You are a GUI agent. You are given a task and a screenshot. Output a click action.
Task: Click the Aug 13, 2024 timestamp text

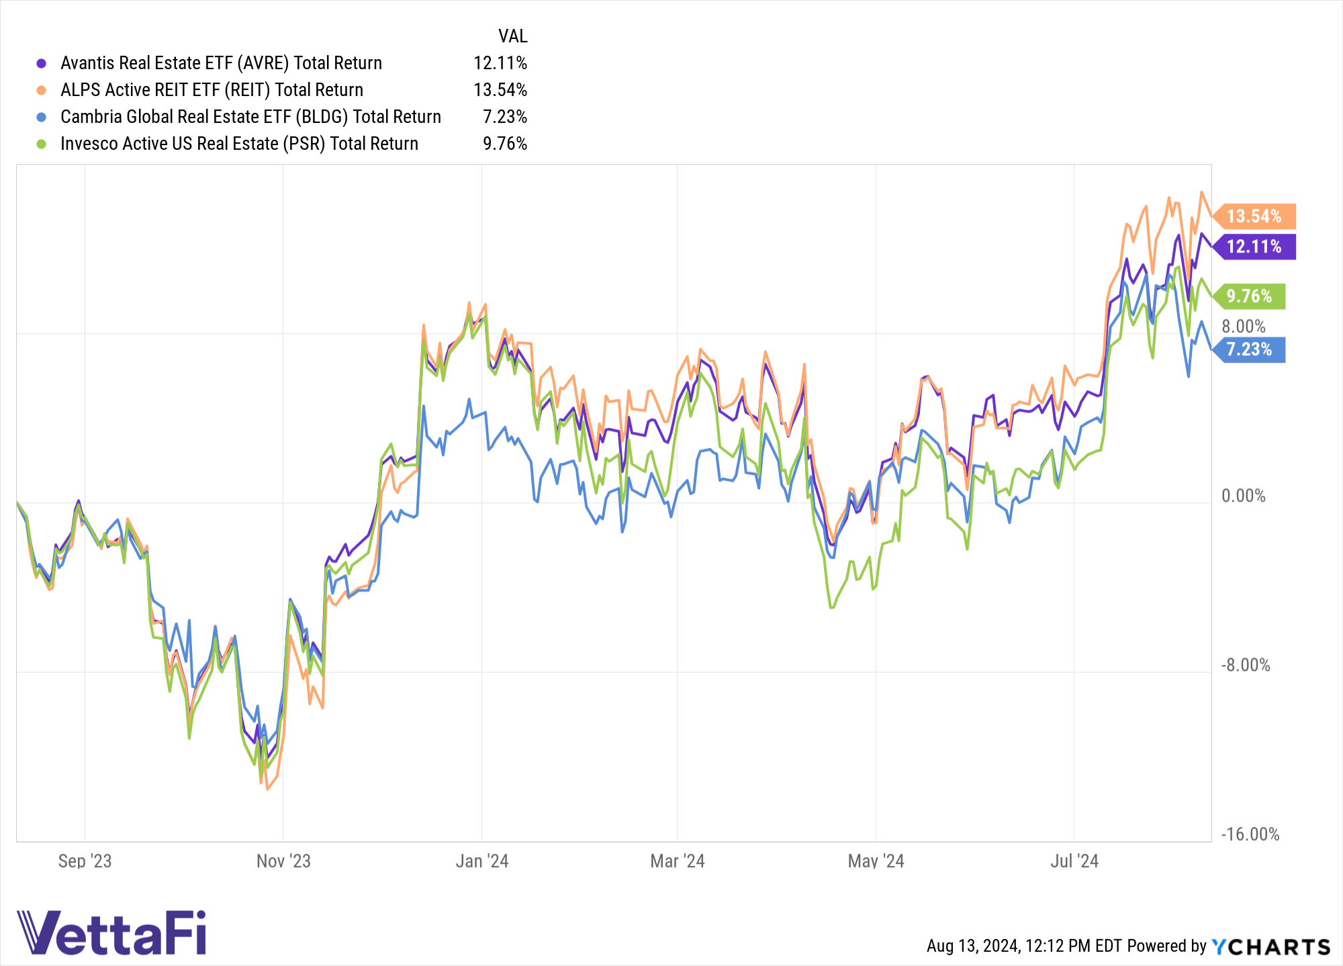(x=1024, y=946)
